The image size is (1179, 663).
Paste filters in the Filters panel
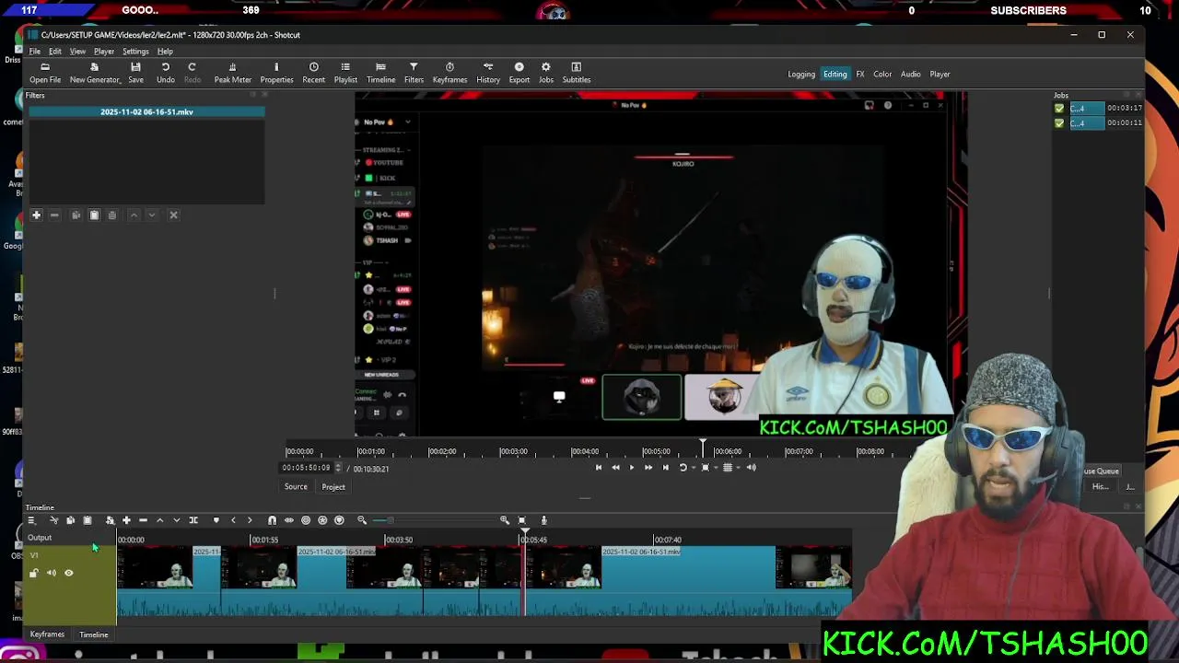tap(94, 215)
